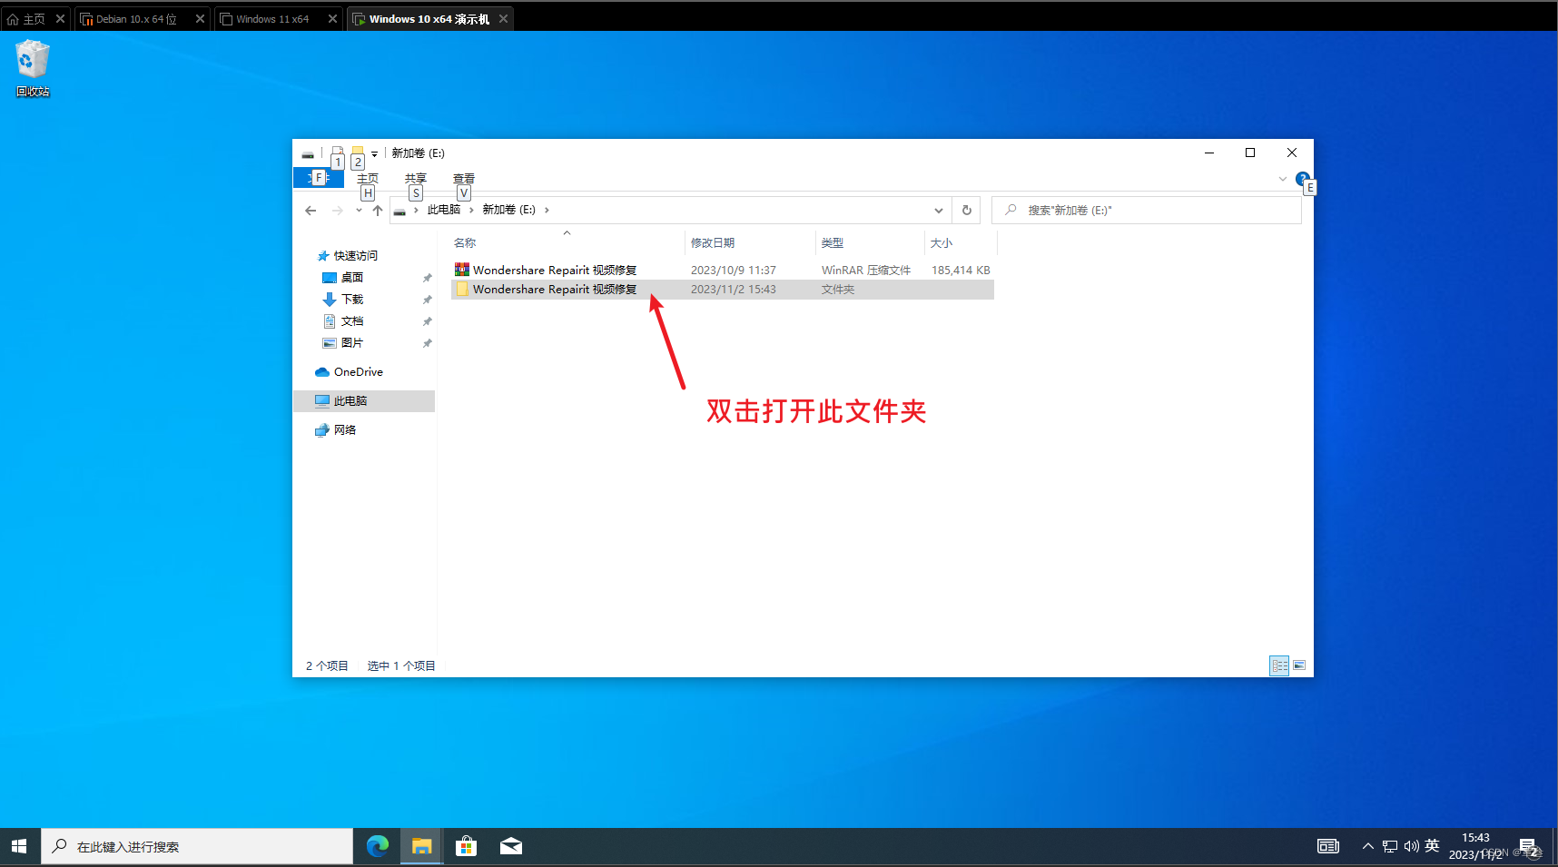Launch Microsoft Edge from the taskbar
The height and width of the screenshot is (867, 1558).
tap(378, 846)
